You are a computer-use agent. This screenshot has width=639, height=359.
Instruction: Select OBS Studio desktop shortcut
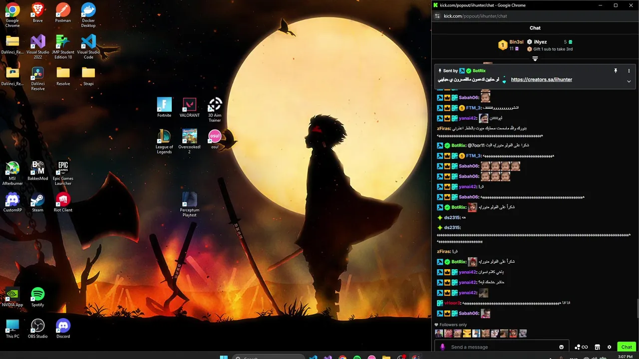38,329
